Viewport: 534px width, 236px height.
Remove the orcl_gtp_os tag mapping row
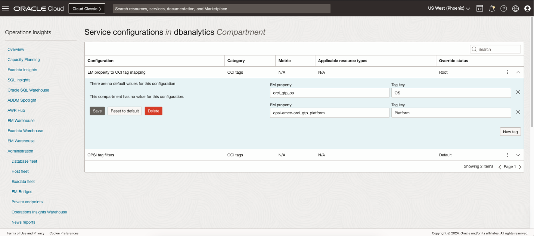tap(518, 92)
